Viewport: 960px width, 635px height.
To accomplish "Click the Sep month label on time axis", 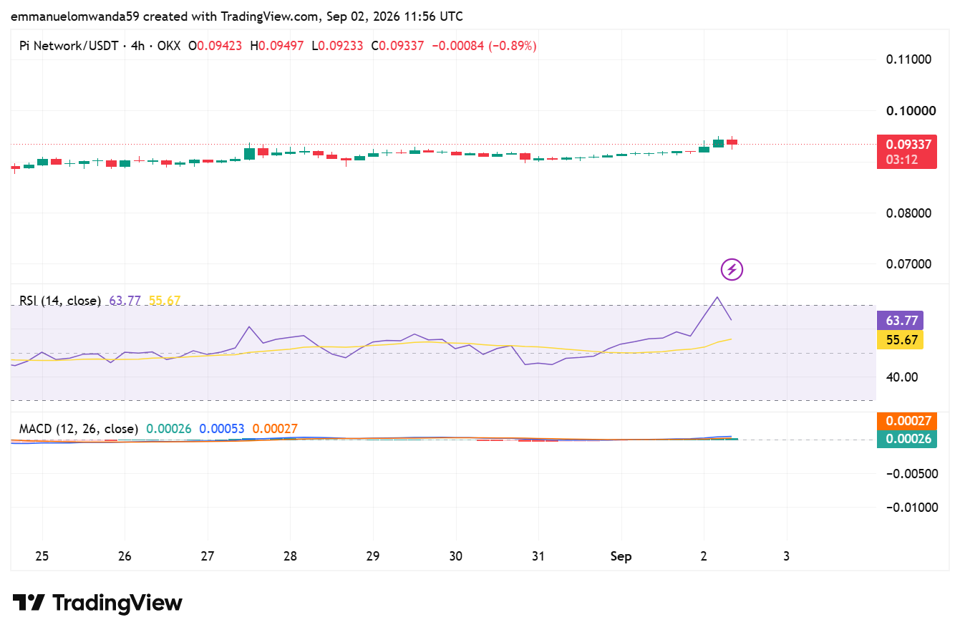I will 621,556.
